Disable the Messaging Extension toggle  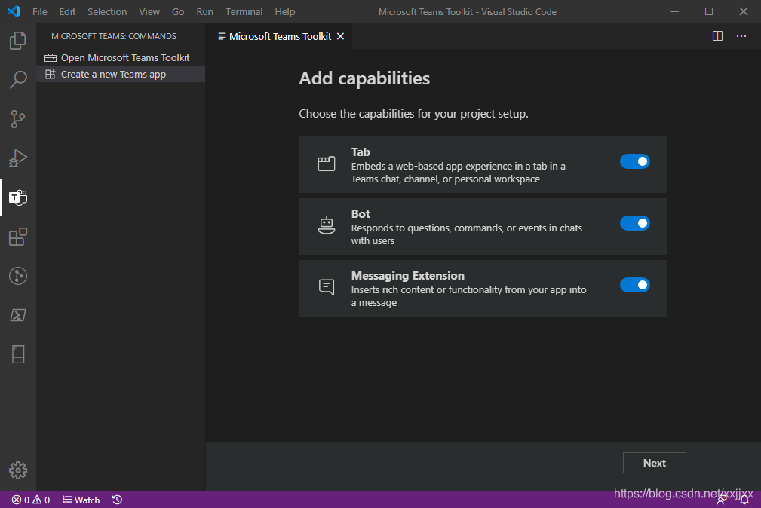click(635, 285)
